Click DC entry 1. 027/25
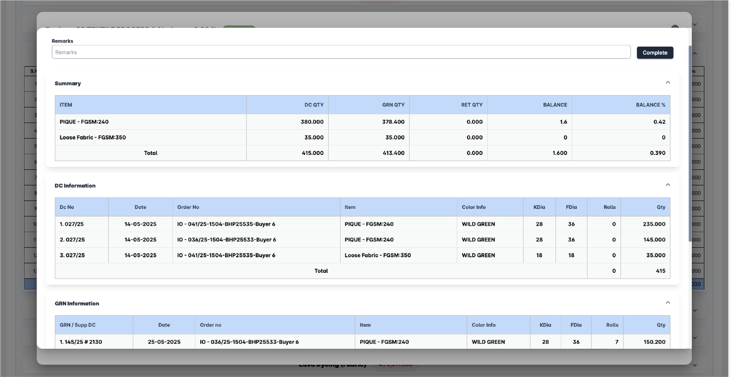The image size is (732, 377). pos(72,224)
